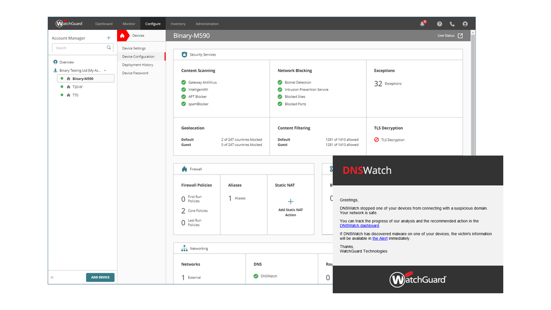Click the help question mark icon
This screenshot has width=551, height=310.
point(439,23)
